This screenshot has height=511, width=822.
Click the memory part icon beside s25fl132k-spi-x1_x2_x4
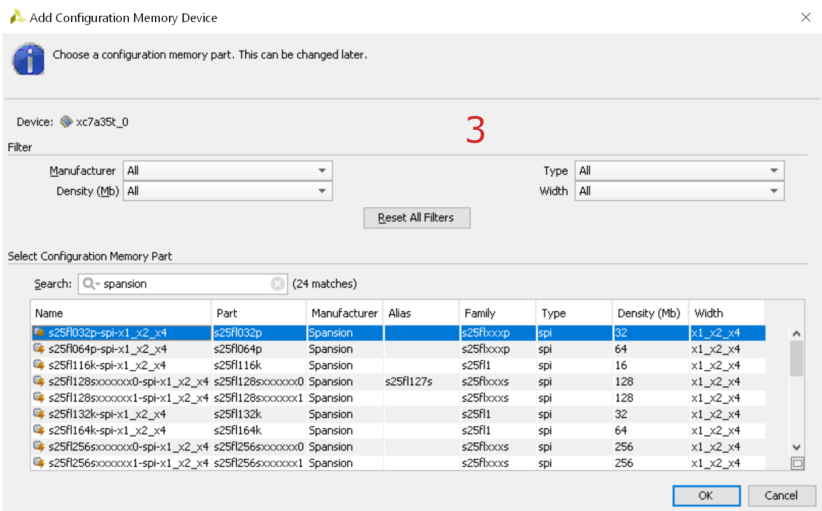(39, 414)
